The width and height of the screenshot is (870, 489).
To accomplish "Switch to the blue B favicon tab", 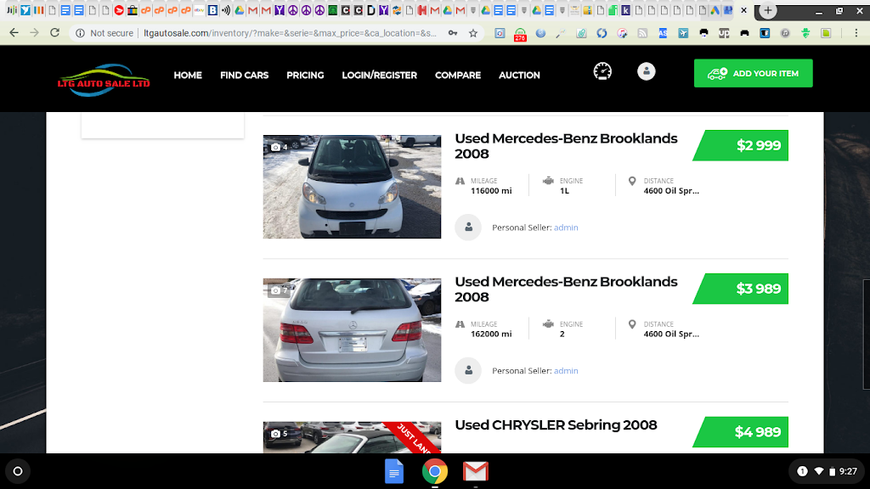I will [212, 10].
